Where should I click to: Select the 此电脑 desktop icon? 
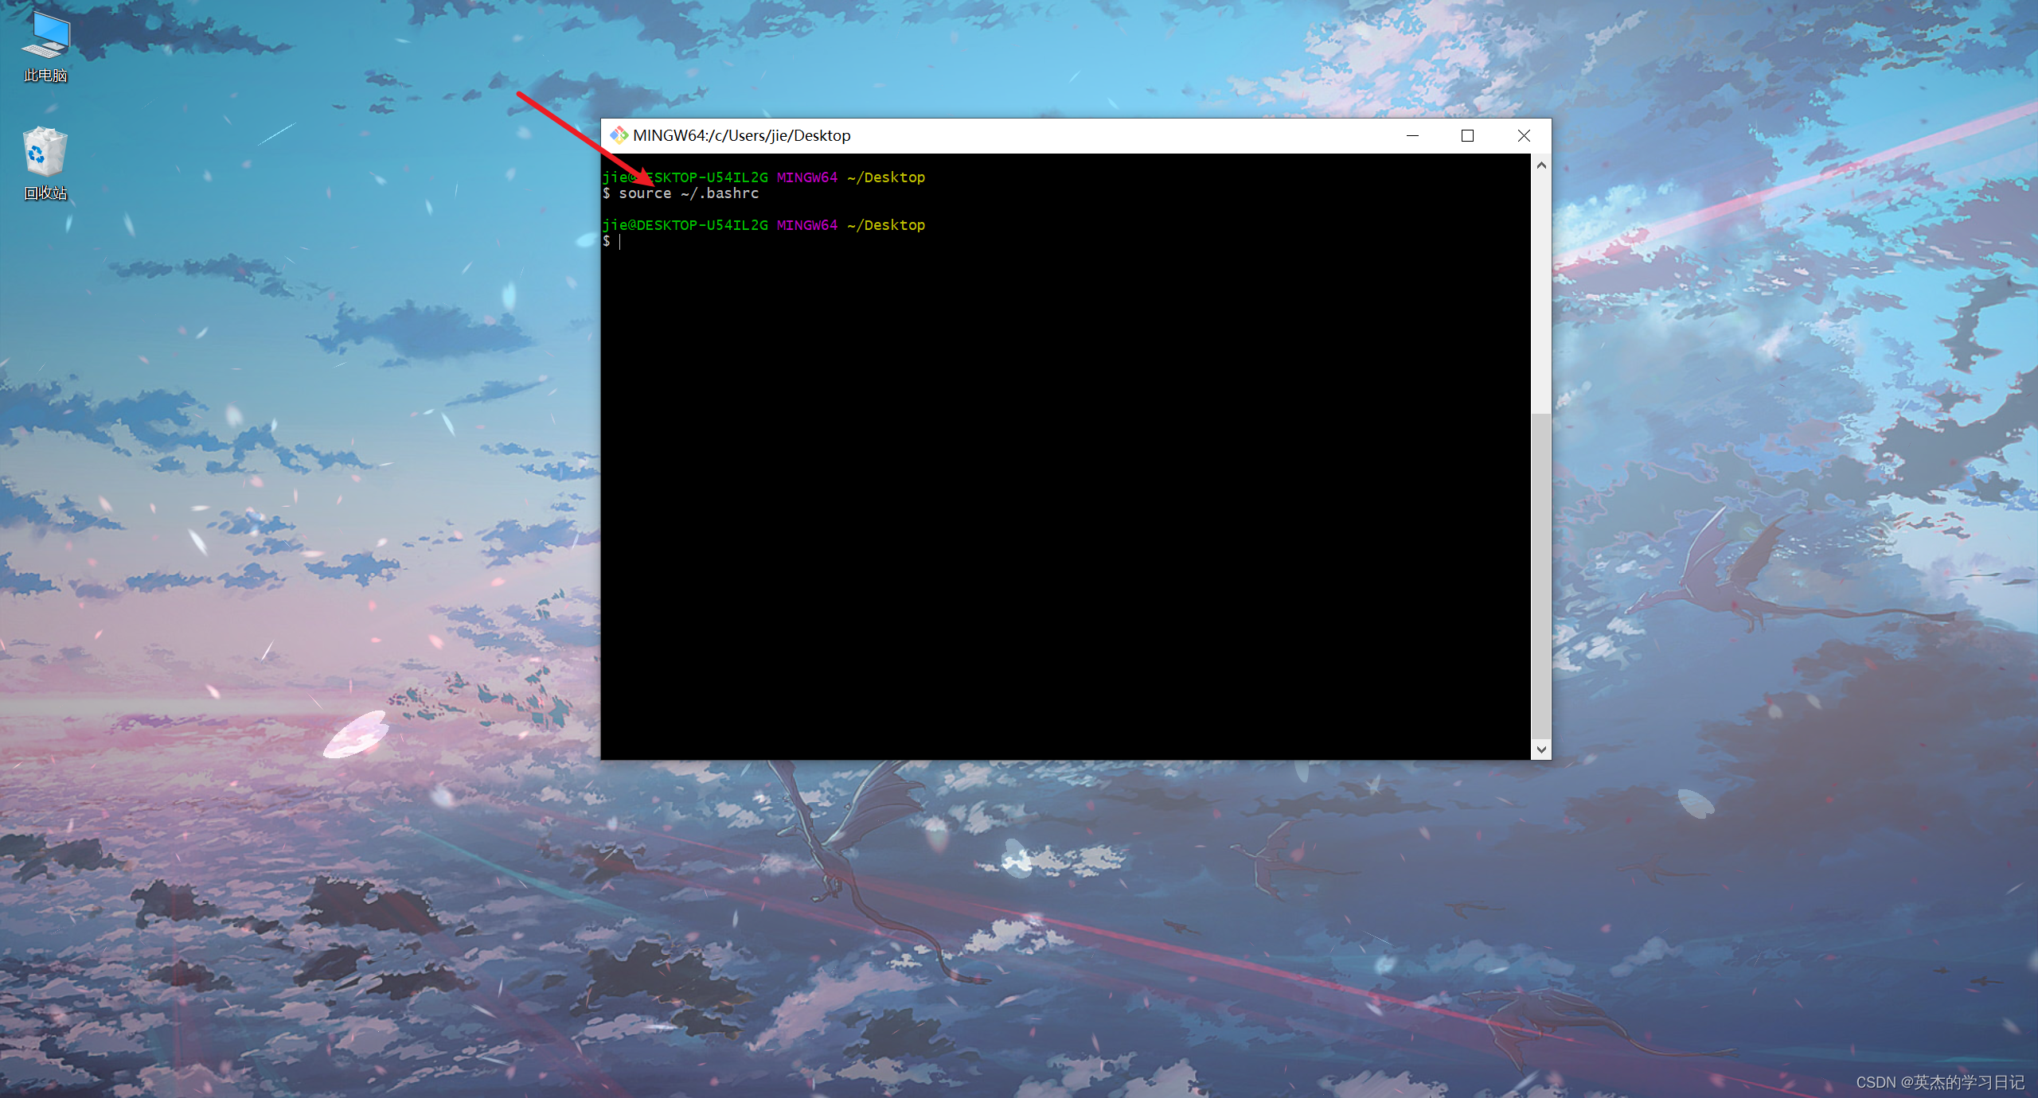click(x=46, y=48)
